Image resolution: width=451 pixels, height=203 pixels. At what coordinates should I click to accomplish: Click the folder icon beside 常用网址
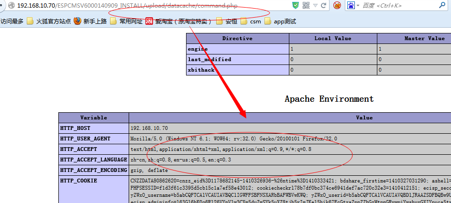pos(114,21)
